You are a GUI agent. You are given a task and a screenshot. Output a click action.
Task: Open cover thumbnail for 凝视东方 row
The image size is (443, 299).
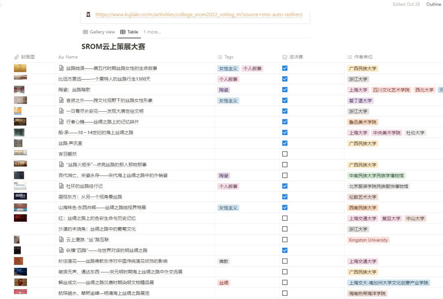(20, 196)
